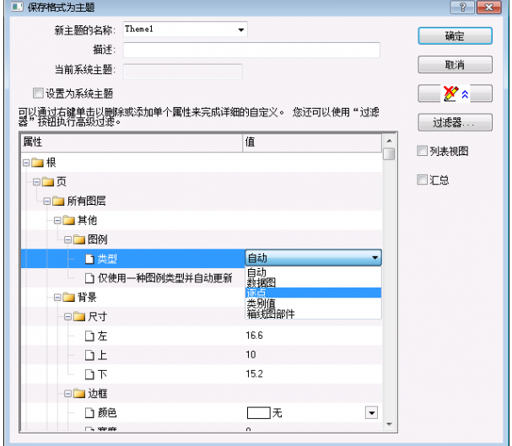Click the 新主题的名称 field containing Theme1
Image resolution: width=512 pixels, height=446 pixels.
[185, 30]
